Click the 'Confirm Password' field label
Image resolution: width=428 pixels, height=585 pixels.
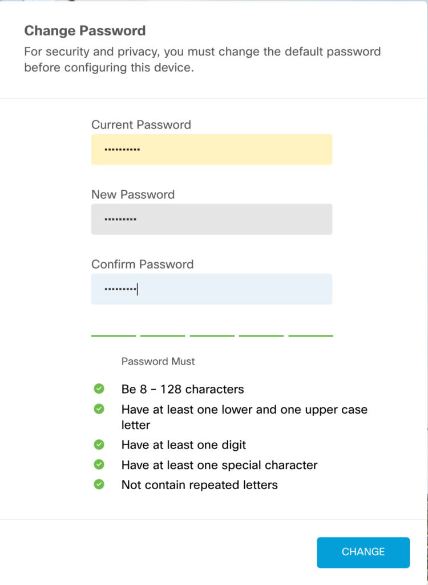[x=142, y=264]
